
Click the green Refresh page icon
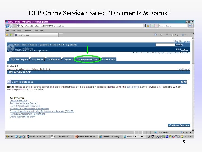(152, 26)
